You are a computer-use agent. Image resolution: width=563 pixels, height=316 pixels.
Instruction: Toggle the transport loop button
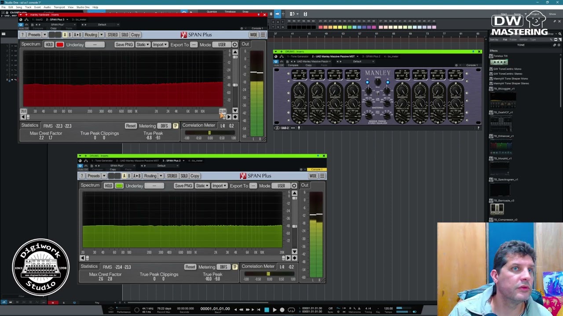click(291, 310)
